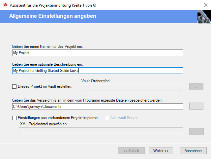Browse for the Vault folder path
This screenshot has height=159, width=211.
coord(196,87)
